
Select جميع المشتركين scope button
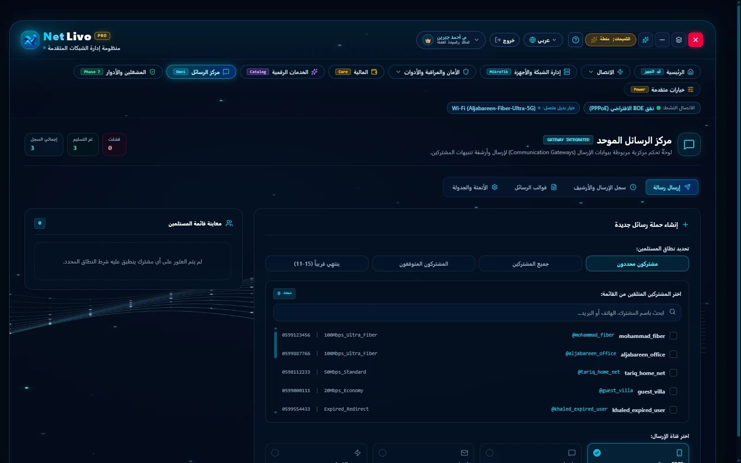pos(530,263)
